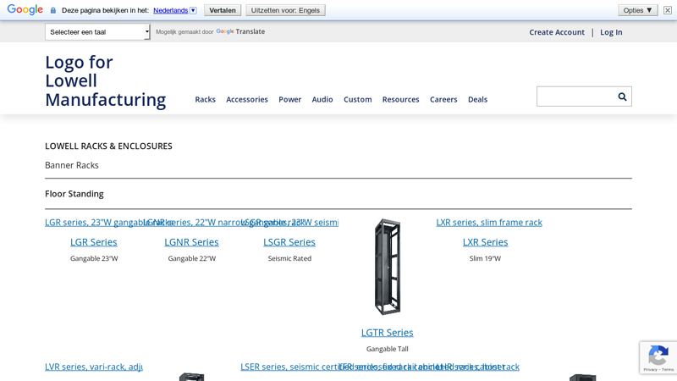Open the Deals menu item

point(477,99)
